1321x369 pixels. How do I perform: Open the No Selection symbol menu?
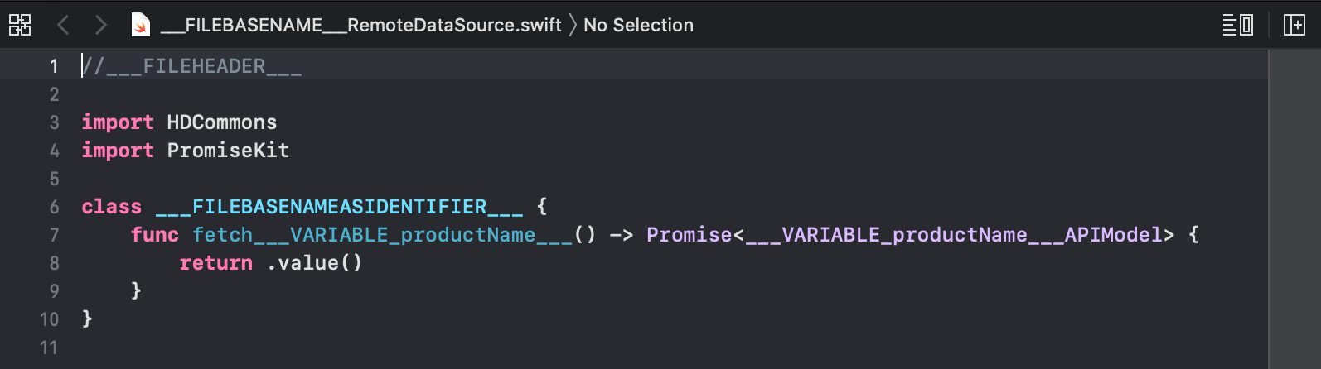point(638,25)
